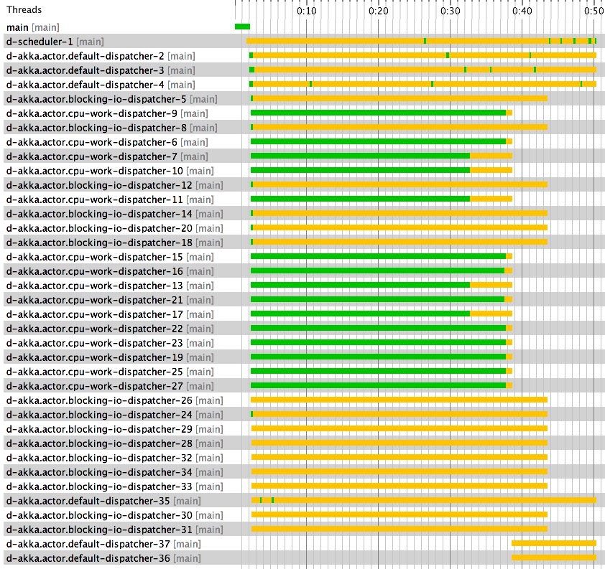
Task: Click the short green segment on d-scheduler-1 timeline
Action: pos(425,41)
